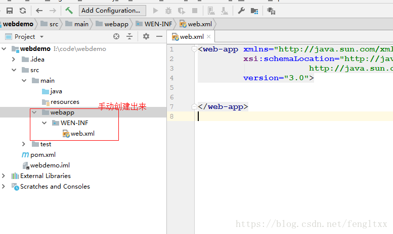This screenshot has height=234, width=393.
Task: Click the closing </web-app> tag
Action: tap(223, 107)
